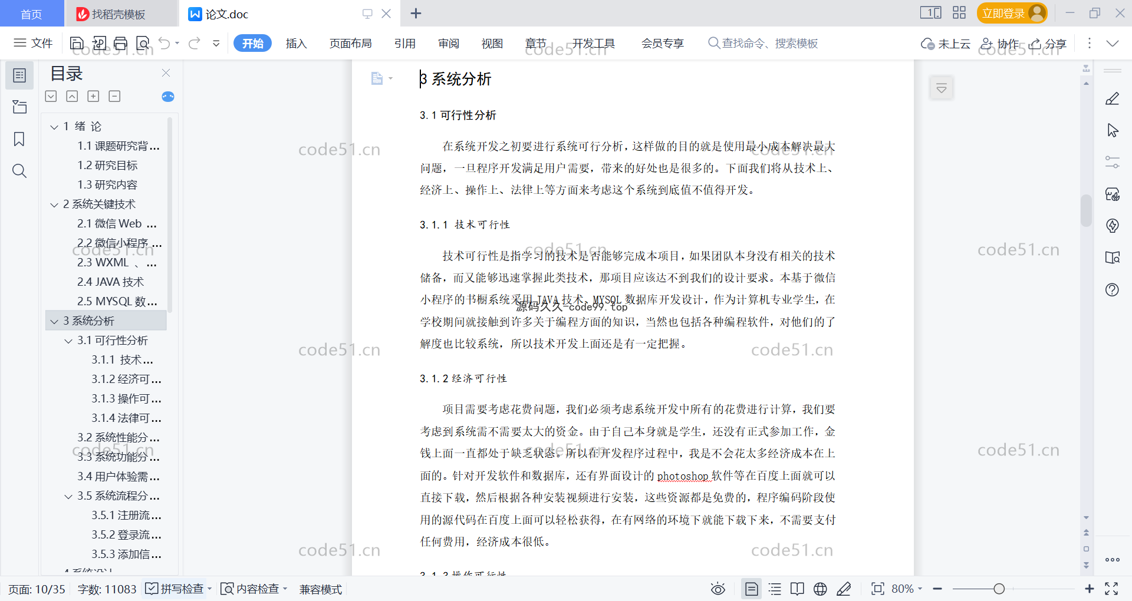The height and width of the screenshot is (601, 1132).
Task: Click the three-dots more icon in right sidebar
Action: pos(1112,560)
